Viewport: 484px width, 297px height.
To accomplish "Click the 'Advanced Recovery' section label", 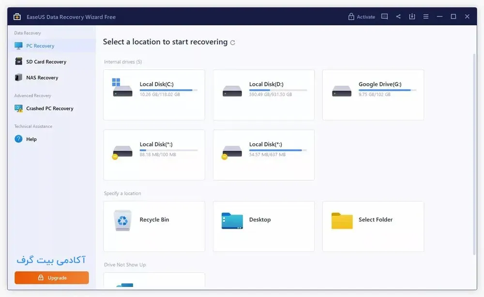I will pyautogui.click(x=33, y=95).
